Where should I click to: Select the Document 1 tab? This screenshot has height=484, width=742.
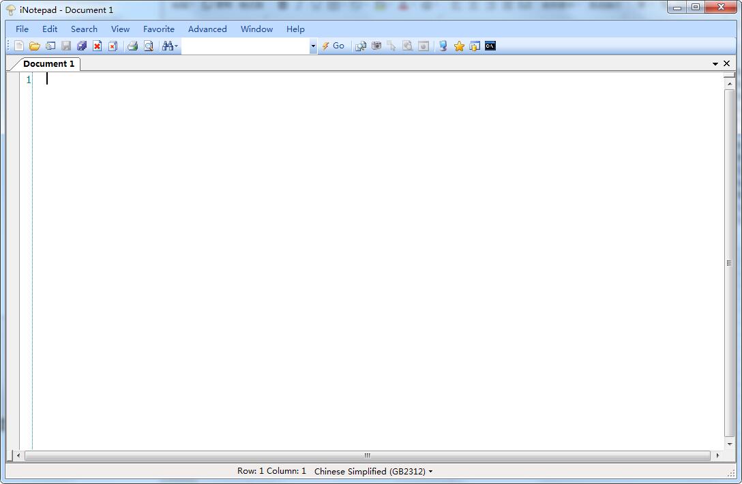[48, 63]
